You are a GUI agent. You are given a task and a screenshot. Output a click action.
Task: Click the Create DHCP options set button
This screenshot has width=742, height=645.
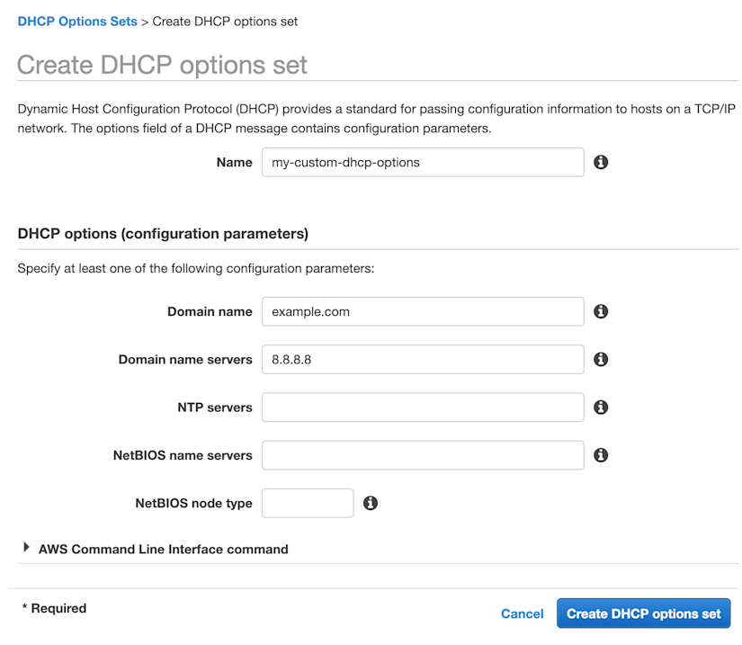[644, 614]
